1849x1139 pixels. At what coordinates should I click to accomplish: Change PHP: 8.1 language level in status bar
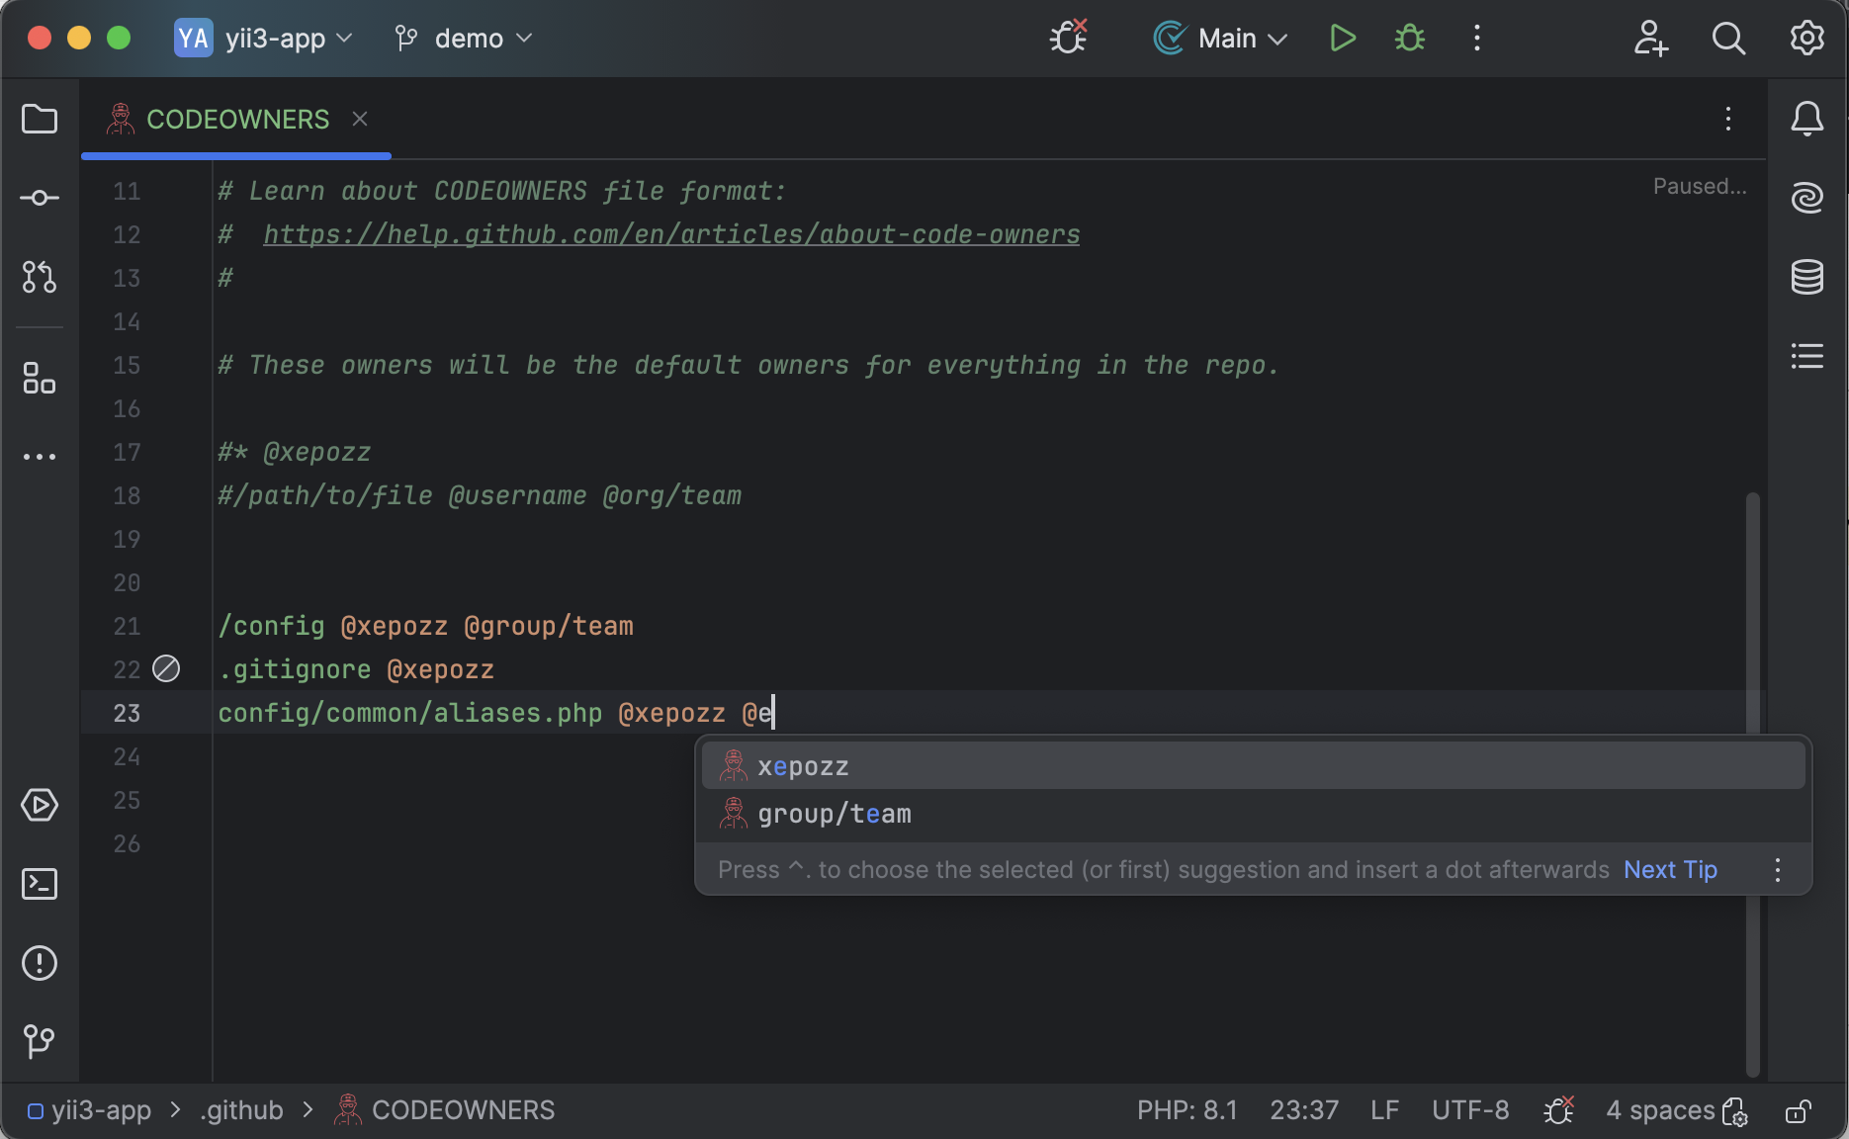1187,1110
